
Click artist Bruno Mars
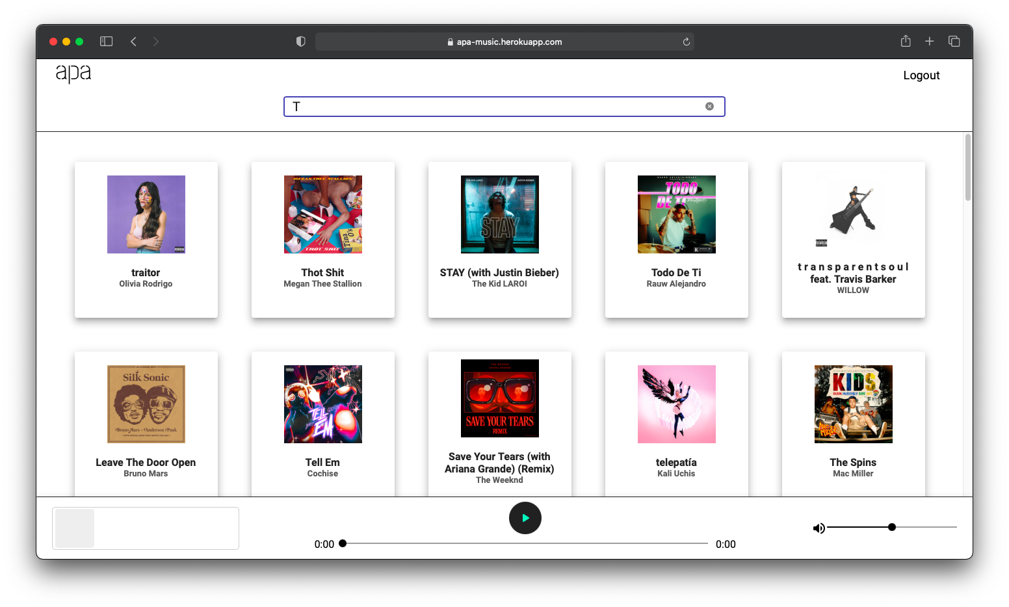coord(146,474)
